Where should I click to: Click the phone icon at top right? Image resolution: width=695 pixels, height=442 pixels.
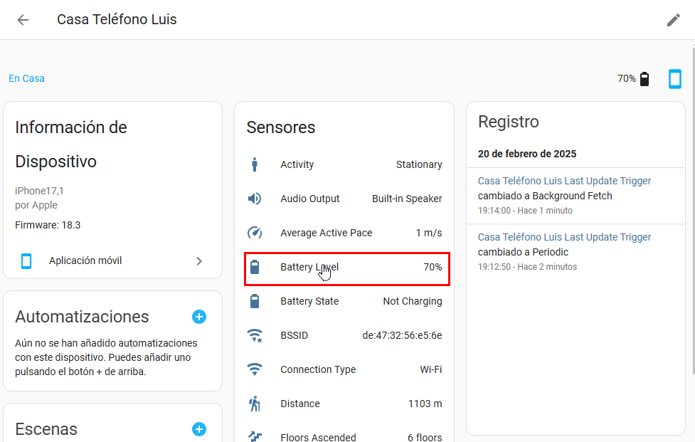[674, 79]
